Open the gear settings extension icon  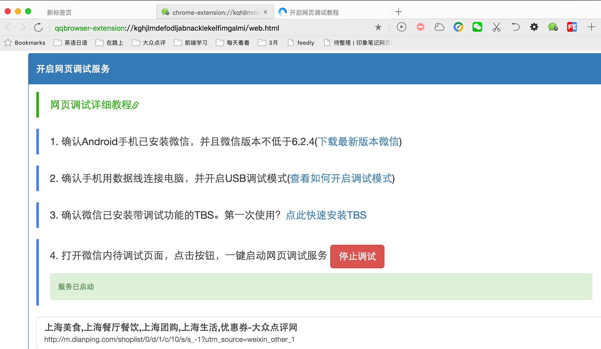tap(534, 27)
